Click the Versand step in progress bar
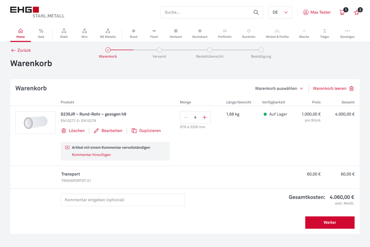 pos(159,50)
